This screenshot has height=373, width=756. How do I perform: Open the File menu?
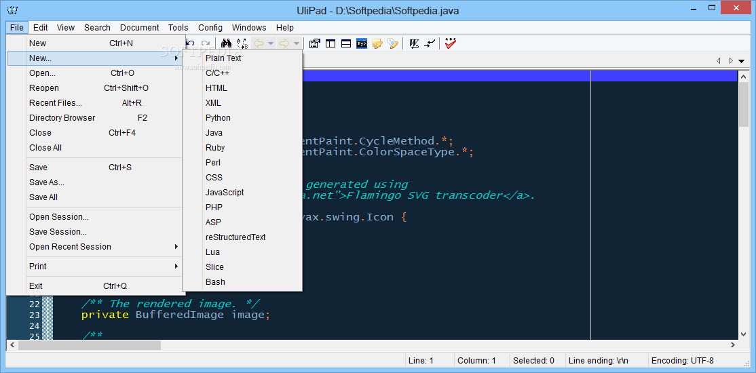coord(17,28)
